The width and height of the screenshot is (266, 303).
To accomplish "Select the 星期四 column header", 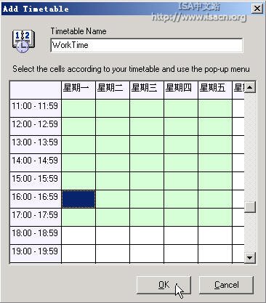I will 181,90.
